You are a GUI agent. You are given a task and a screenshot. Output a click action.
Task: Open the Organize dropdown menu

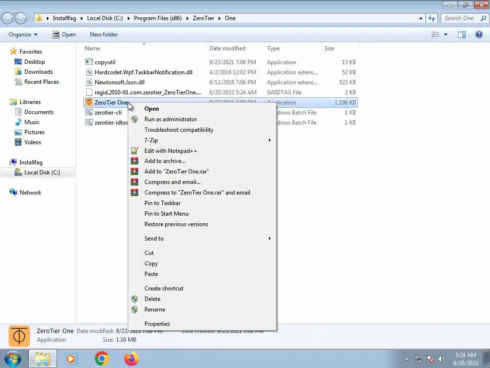pos(23,34)
